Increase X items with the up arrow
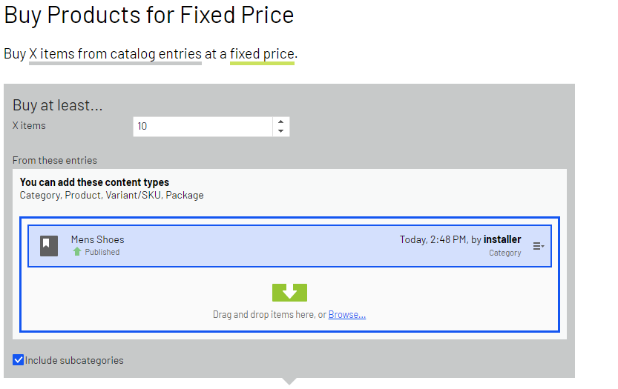618x389 pixels. pyautogui.click(x=280, y=122)
